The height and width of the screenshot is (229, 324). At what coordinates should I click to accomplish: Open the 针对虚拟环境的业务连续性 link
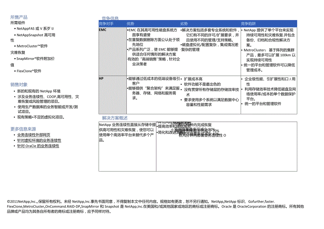click(39, 140)
